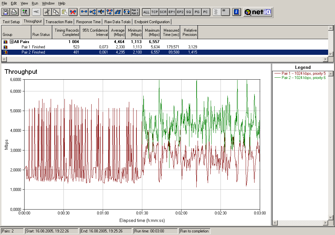Open the Raw Data Totals tab
The image size is (335, 235).
click(117, 22)
